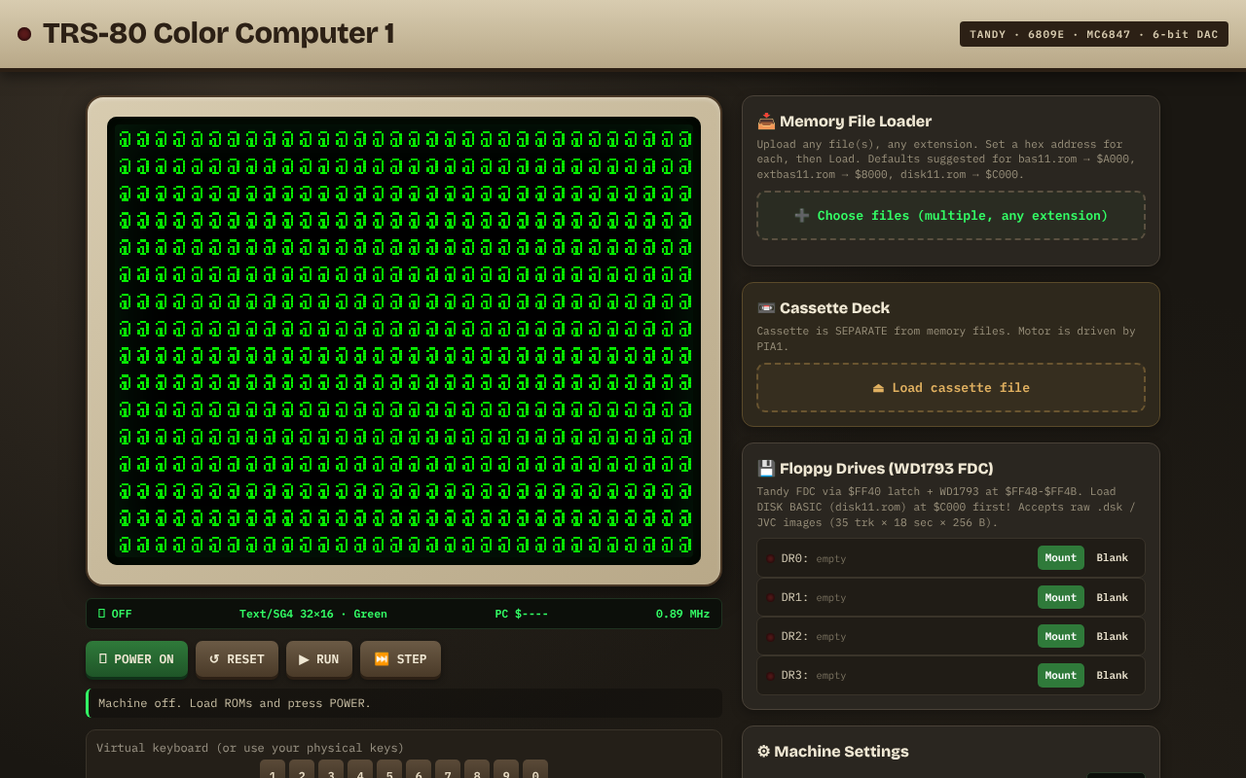
Task: Click the 'PC $----' program counter readout
Action: 522,614
